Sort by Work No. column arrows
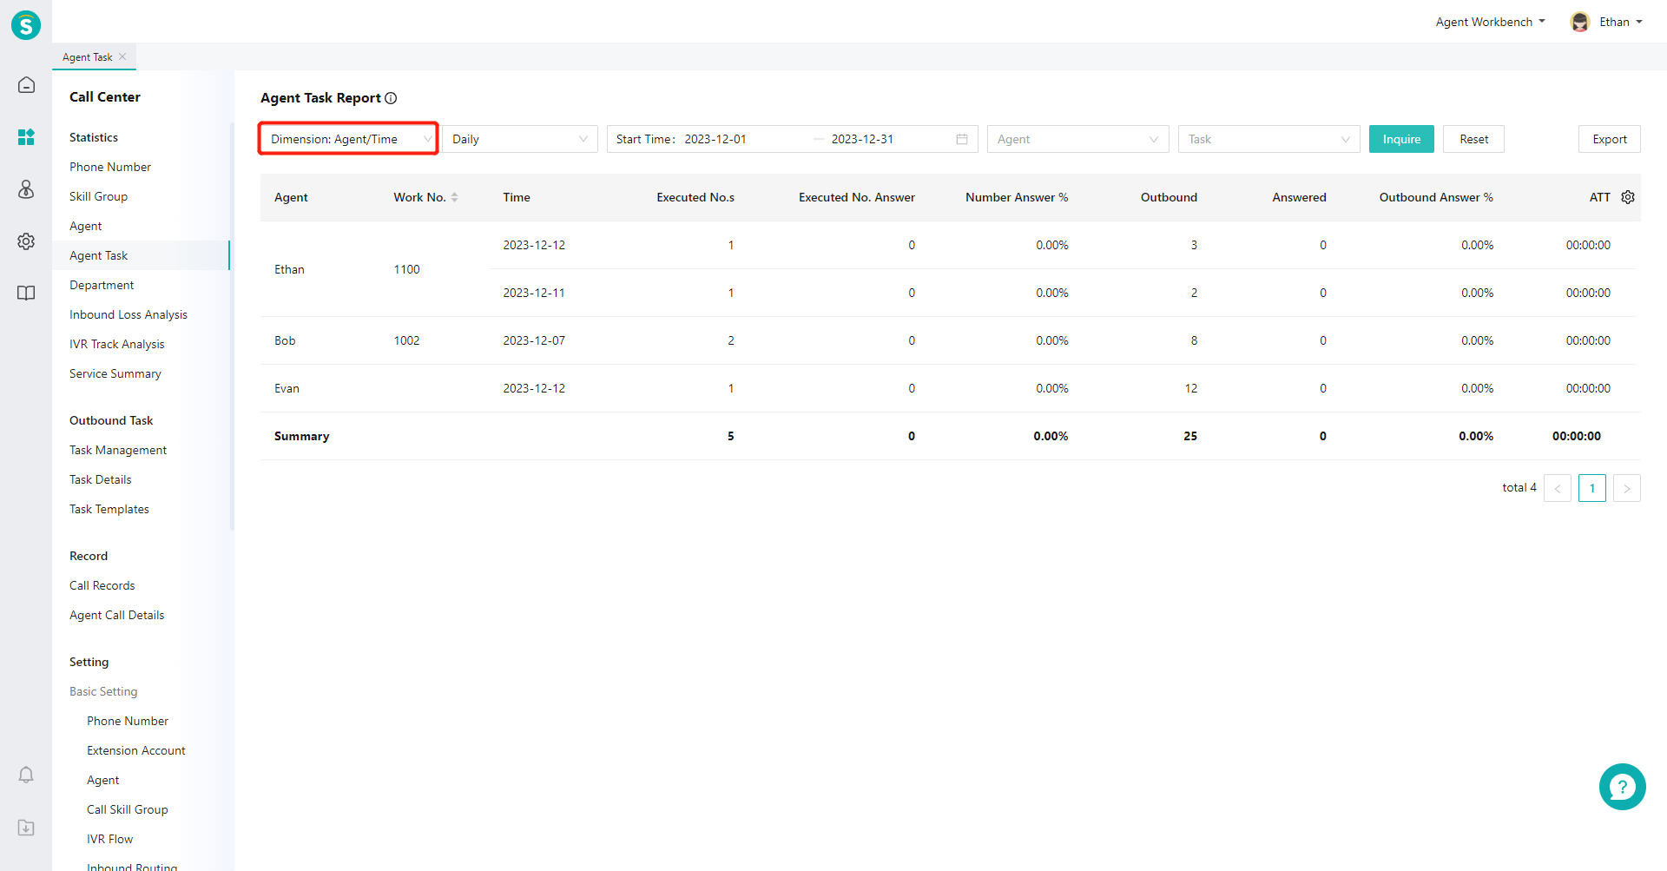Viewport: 1667px width, 871px height. (454, 197)
